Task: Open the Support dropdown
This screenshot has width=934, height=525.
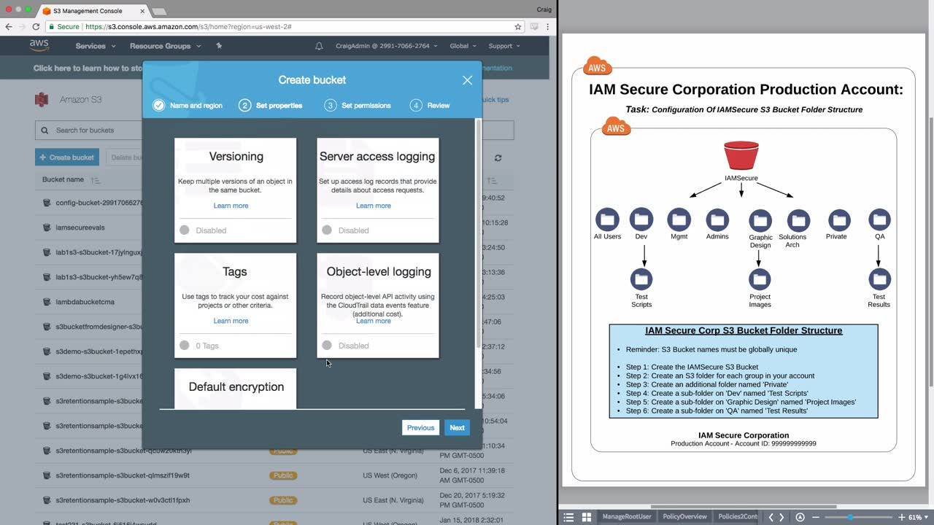Action: [x=504, y=46]
